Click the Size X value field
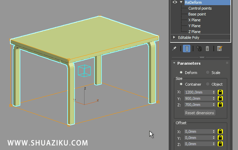The height and width of the screenshot is (150, 238). 198,92
